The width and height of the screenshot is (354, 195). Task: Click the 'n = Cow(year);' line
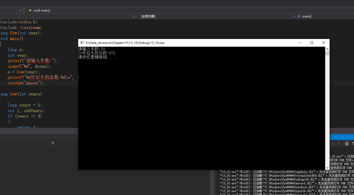(24, 72)
